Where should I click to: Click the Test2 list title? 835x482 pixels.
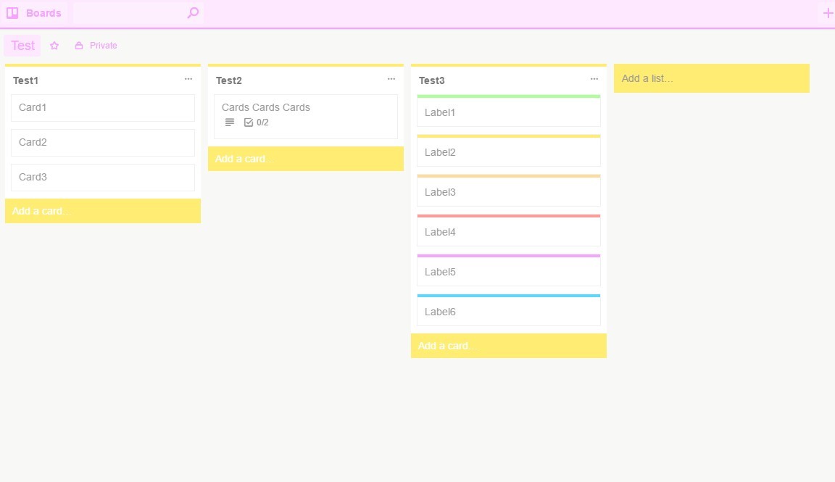[229, 80]
